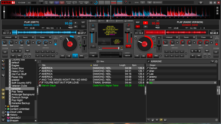Open the left deck Phaser effect dropdown
Viewport: 221px width, 124px height.
point(44,37)
